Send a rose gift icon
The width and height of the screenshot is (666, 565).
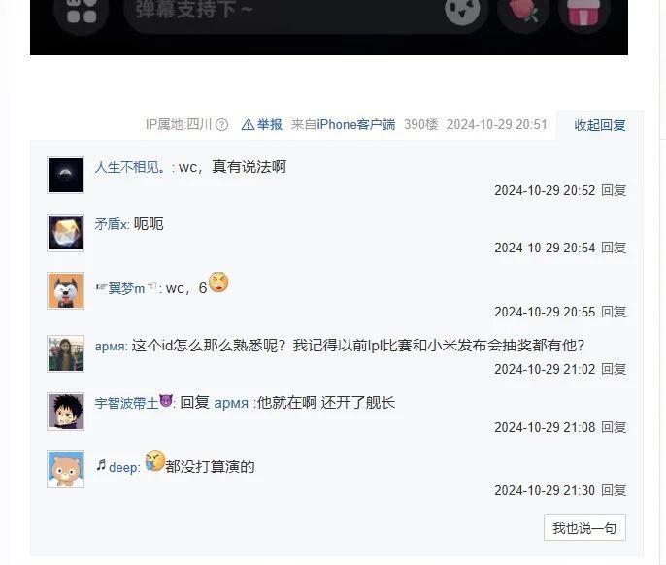point(523,11)
